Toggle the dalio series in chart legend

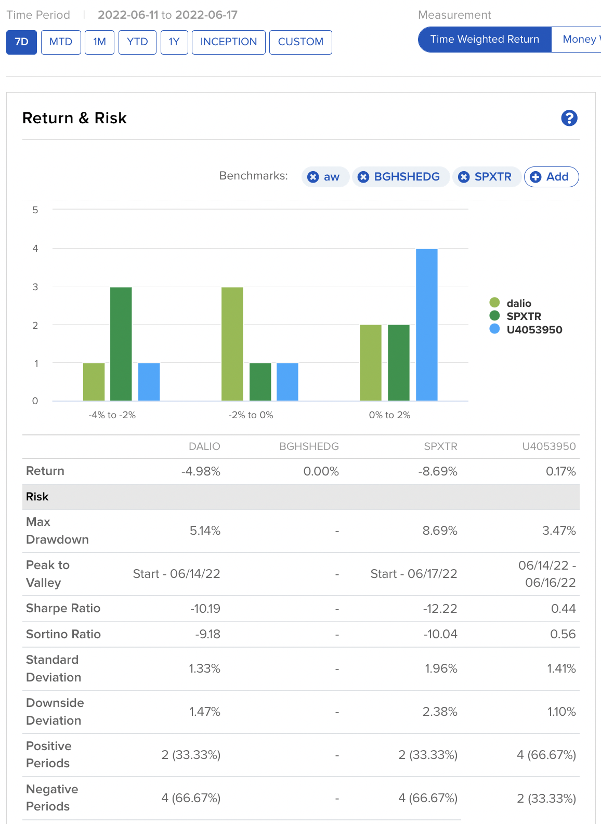click(x=518, y=303)
